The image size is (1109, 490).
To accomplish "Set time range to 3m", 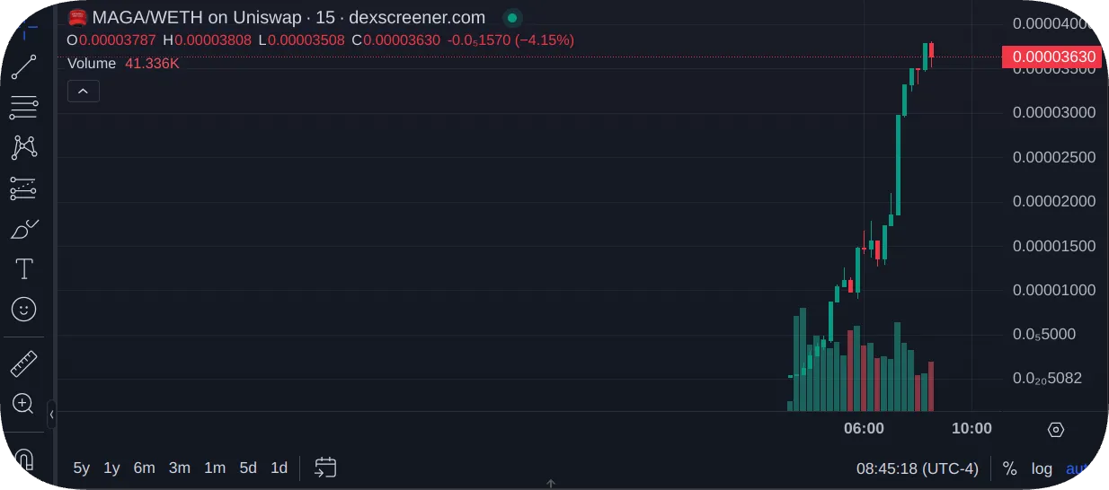I will click(180, 468).
